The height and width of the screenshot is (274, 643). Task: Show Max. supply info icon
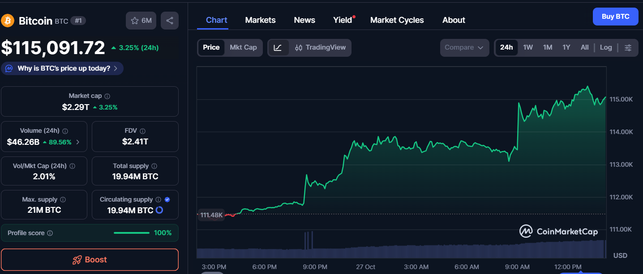pyautogui.click(x=63, y=200)
